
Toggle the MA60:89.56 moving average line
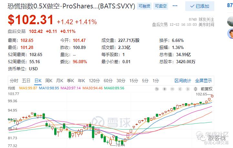point(114,88)
